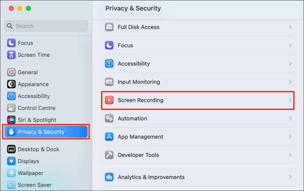Screen dimensions: 304x191
Task: Click the Input Monitoring keyboard icon
Action: pyautogui.click(x=109, y=82)
